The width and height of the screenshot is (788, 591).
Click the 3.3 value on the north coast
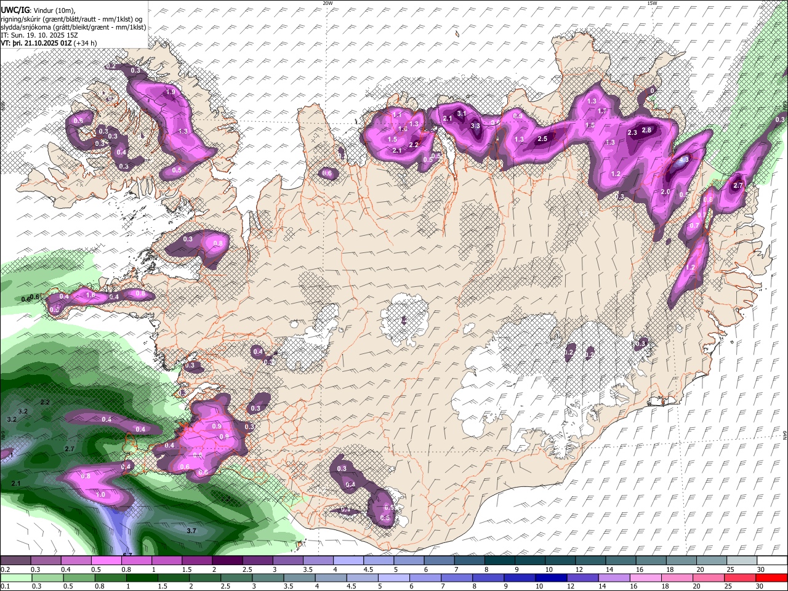coord(475,126)
